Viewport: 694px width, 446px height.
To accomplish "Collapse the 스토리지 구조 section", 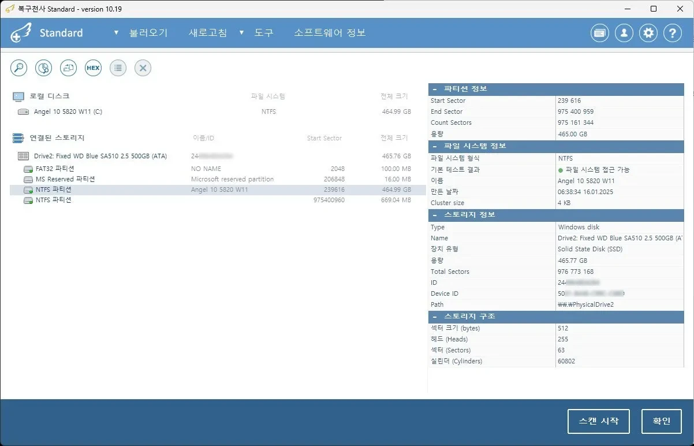I will (434, 317).
